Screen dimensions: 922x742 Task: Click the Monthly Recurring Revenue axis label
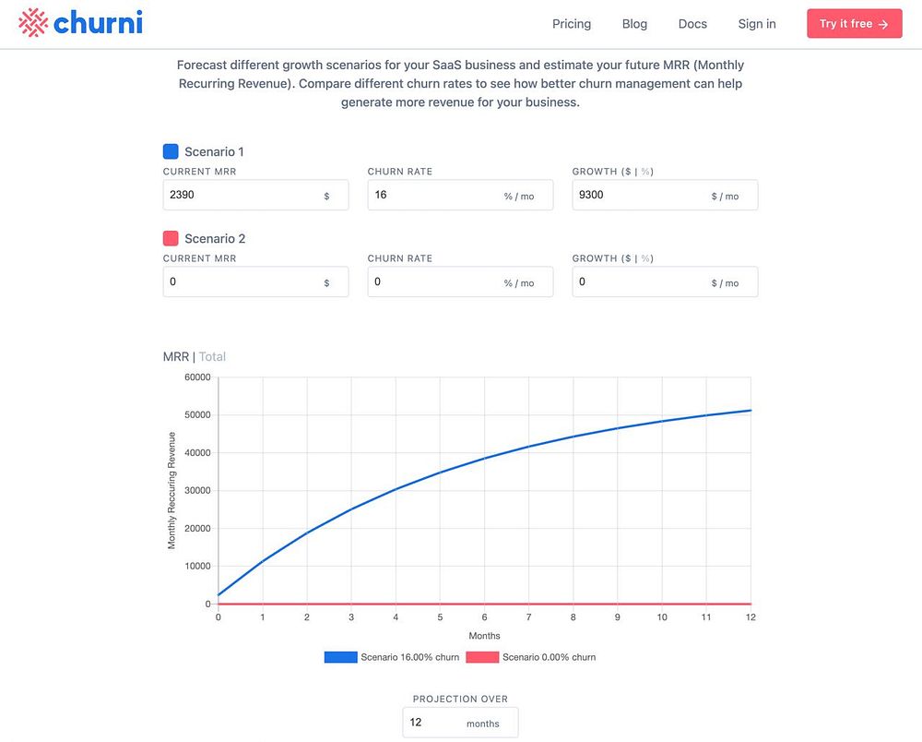(x=171, y=490)
